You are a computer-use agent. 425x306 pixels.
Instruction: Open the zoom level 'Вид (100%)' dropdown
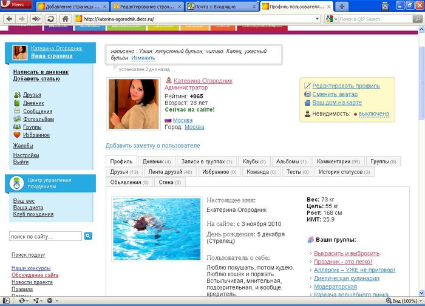pyautogui.click(x=403, y=301)
